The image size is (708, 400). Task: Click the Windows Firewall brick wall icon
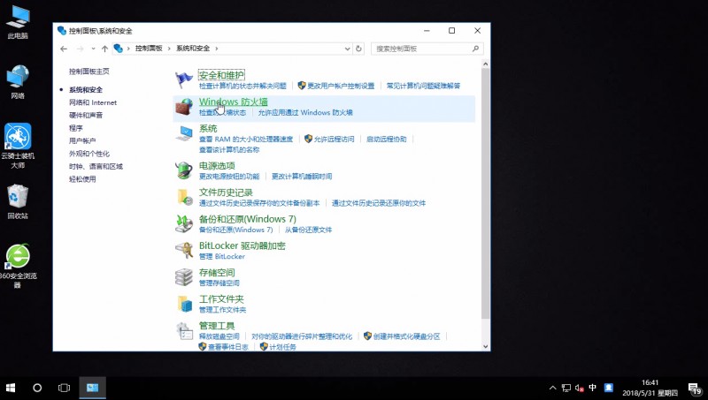click(184, 107)
